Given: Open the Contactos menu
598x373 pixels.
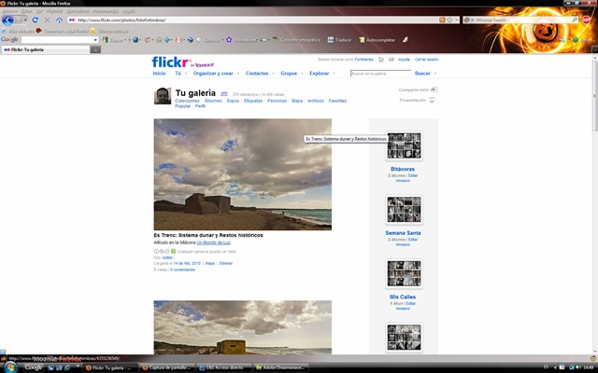Looking at the screenshot, I should (x=257, y=74).
